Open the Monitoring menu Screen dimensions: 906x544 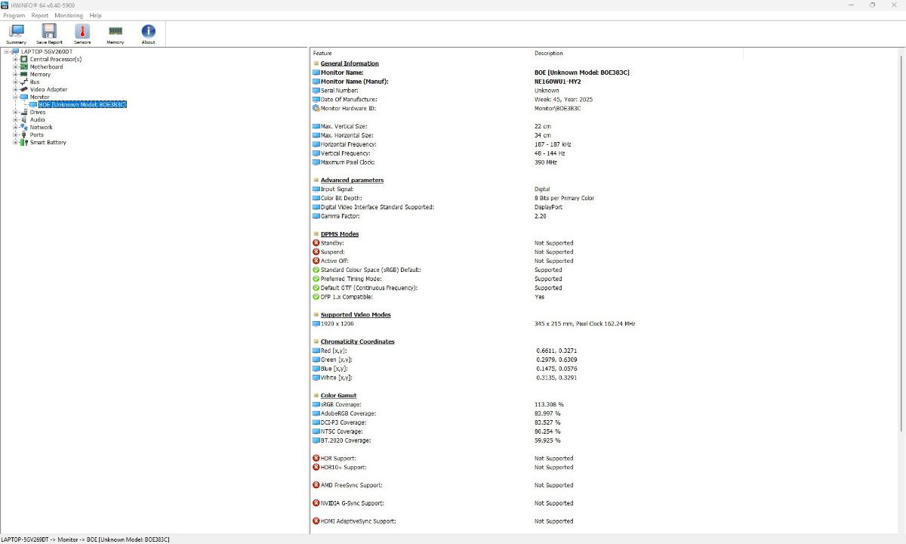coord(69,15)
